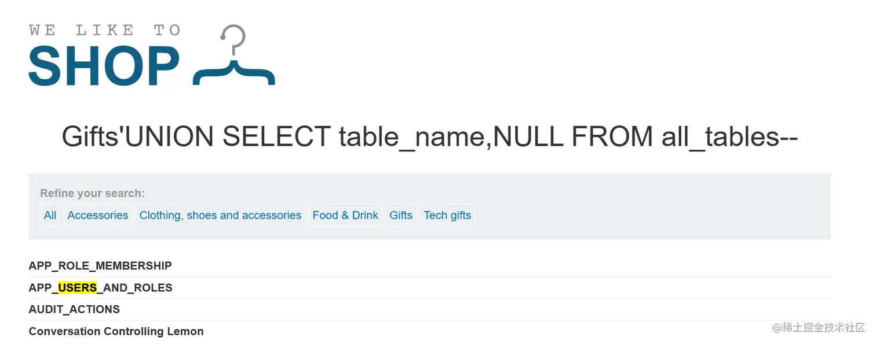The image size is (876, 344).
Task: Open the Conversation Controlling Lemon item
Action: point(116,331)
